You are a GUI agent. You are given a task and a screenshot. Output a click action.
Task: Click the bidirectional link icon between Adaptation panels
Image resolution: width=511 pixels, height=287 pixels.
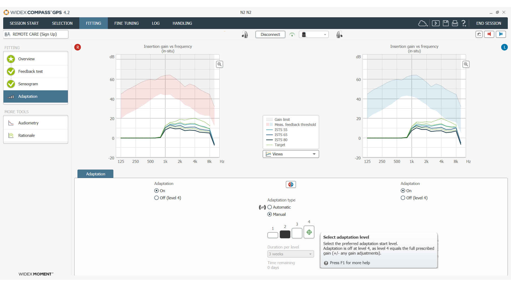click(x=291, y=184)
